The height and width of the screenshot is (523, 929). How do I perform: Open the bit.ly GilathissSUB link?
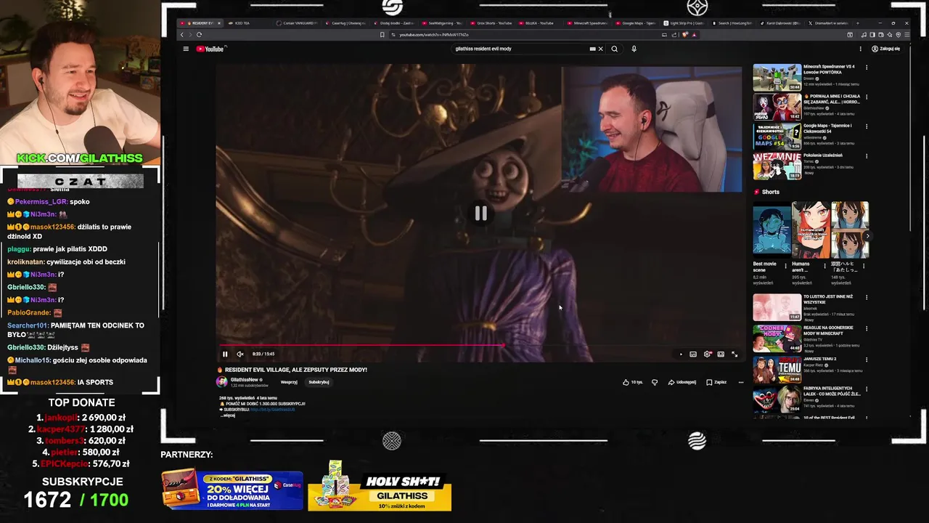tap(272, 410)
